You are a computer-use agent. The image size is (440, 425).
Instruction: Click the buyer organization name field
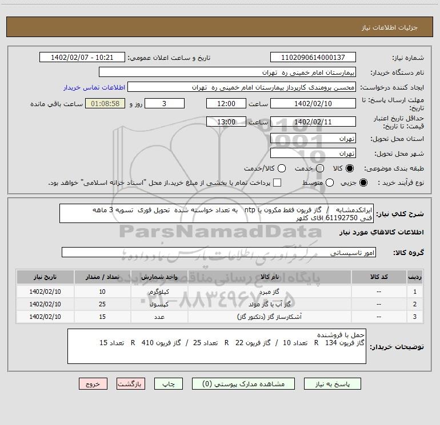coord(227,72)
